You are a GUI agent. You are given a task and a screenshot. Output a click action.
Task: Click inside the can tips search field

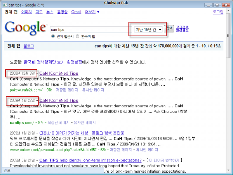(91, 30)
